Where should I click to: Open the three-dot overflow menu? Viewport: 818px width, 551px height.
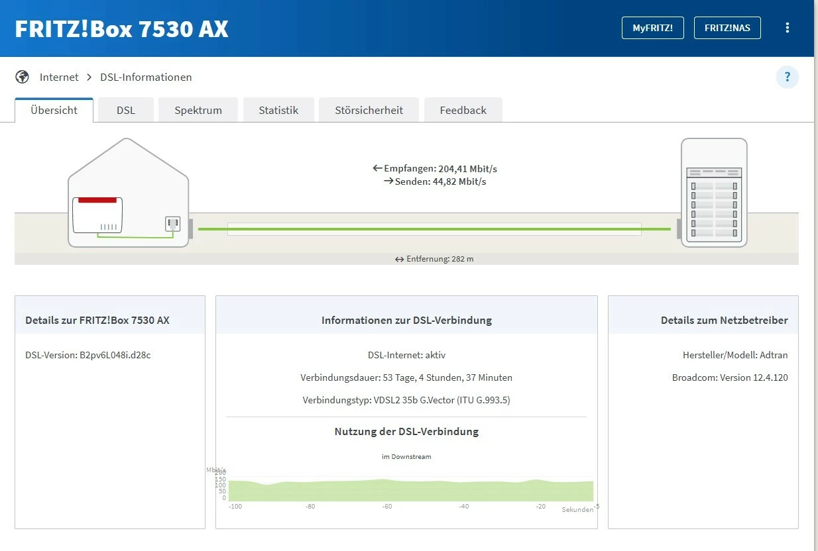pyautogui.click(x=788, y=28)
